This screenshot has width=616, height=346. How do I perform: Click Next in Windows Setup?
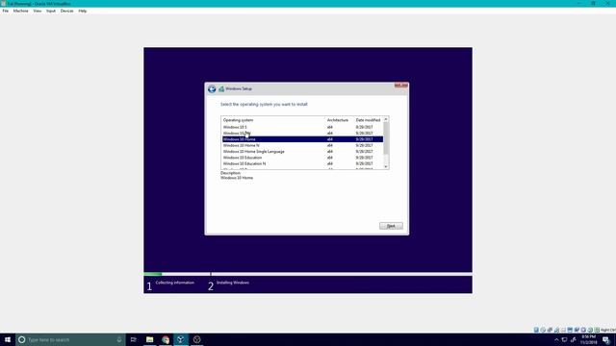391,226
